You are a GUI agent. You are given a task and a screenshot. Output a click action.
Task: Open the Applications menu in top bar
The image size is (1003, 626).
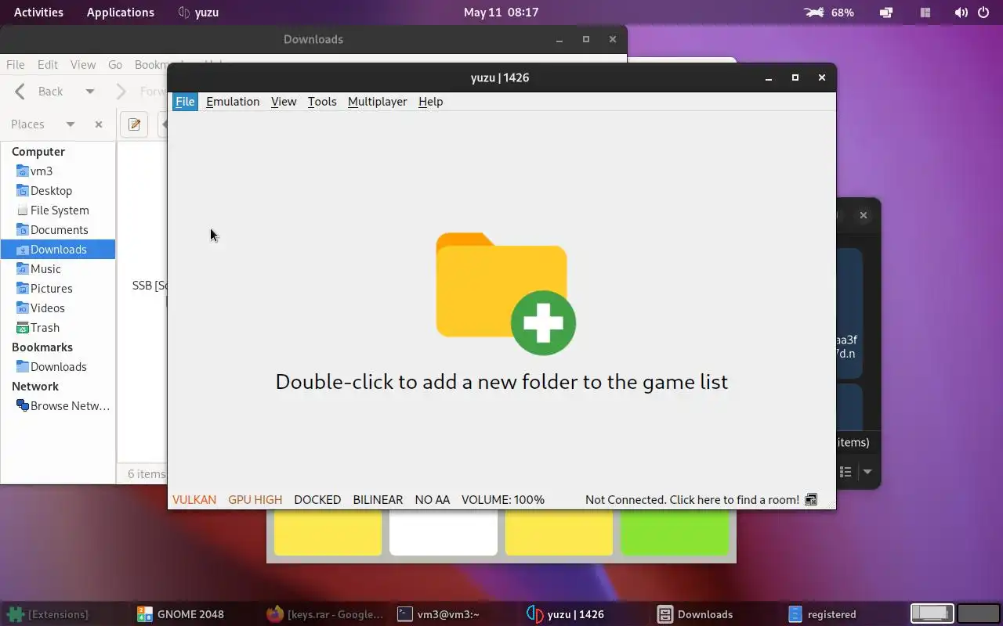point(120,13)
